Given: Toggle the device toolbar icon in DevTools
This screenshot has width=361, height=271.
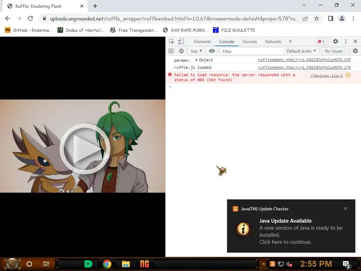Looking at the screenshot, I should 181,42.
